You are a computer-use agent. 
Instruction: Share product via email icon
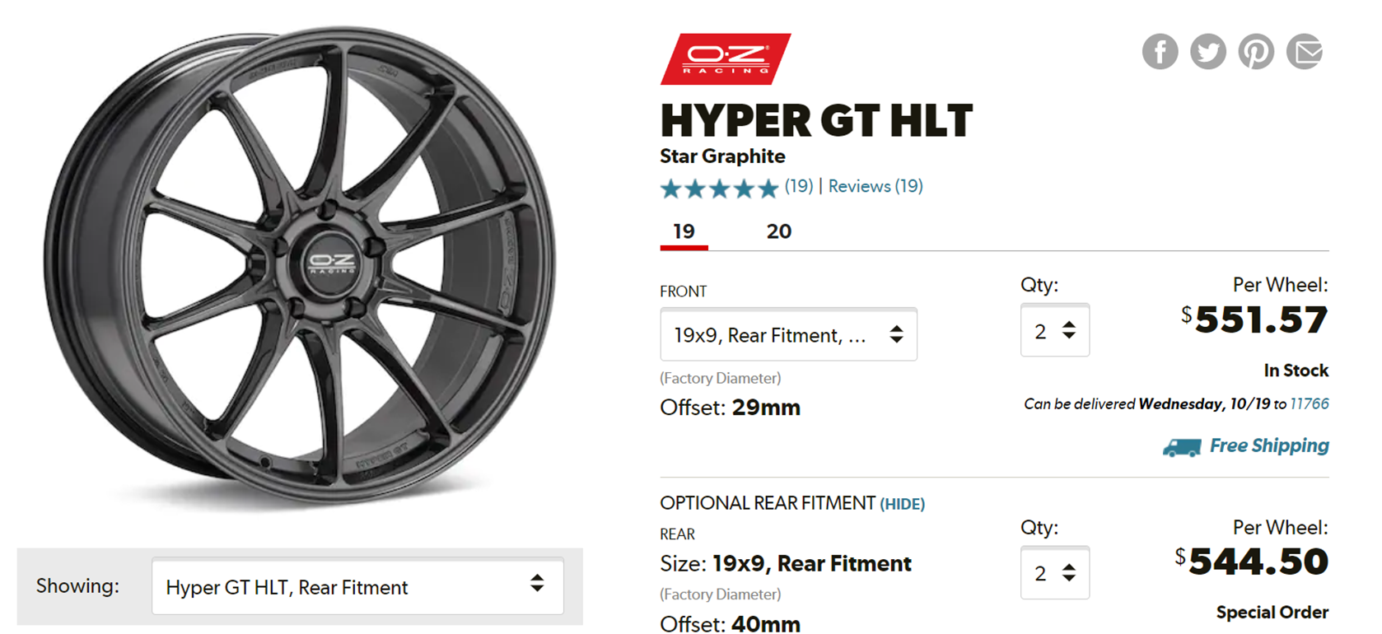point(1305,52)
